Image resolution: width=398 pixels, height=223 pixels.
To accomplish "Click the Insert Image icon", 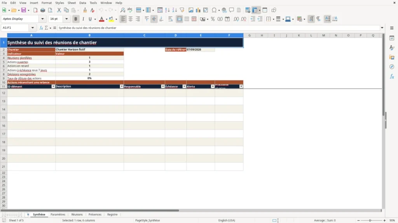I will coord(190,10).
